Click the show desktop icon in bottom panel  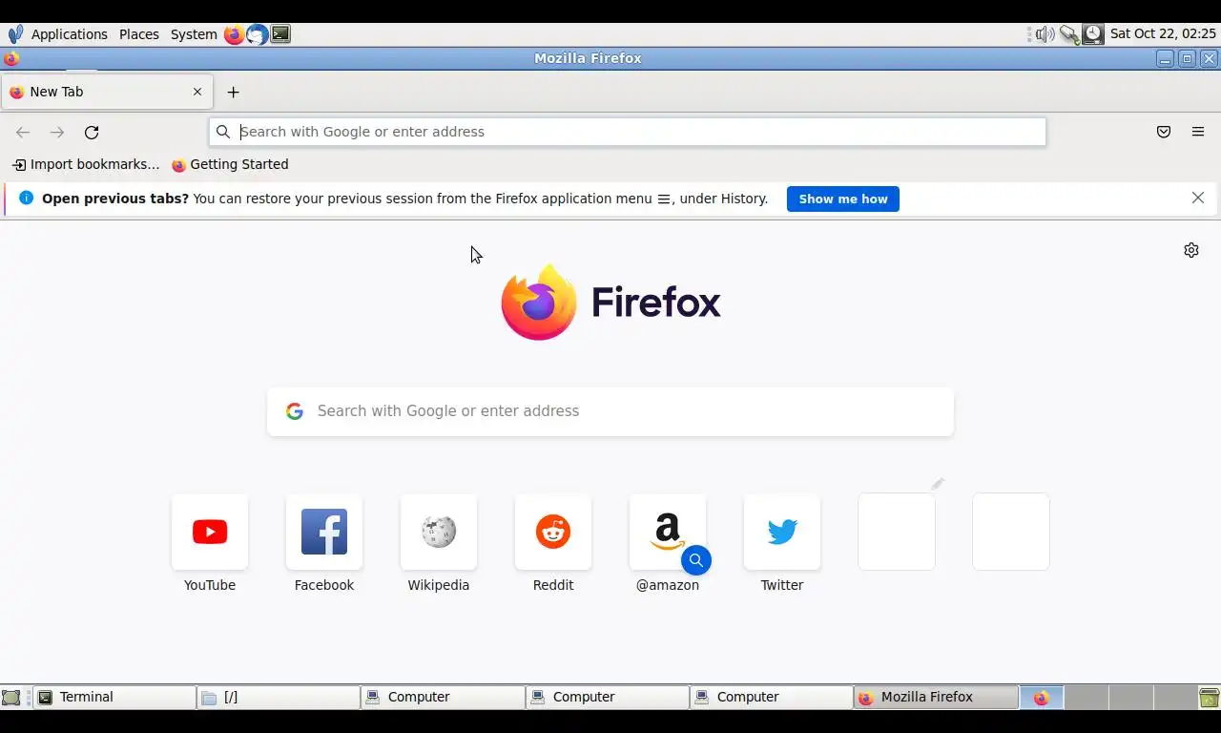(x=10, y=698)
